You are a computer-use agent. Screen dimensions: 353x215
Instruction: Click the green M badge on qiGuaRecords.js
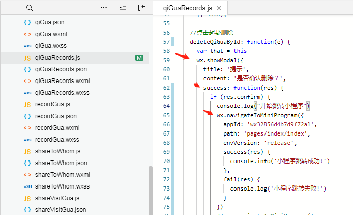click(x=139, y=58)
